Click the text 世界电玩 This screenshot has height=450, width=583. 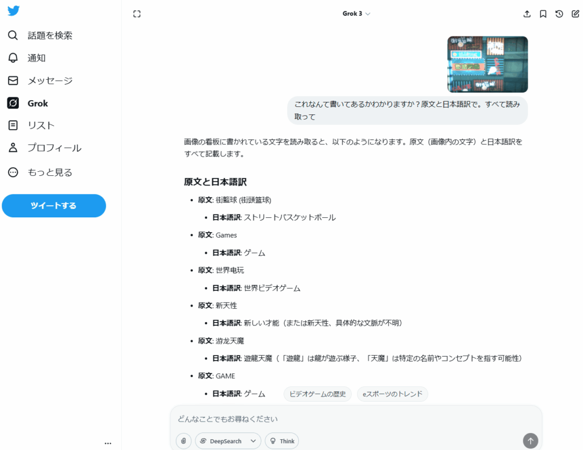230,270
